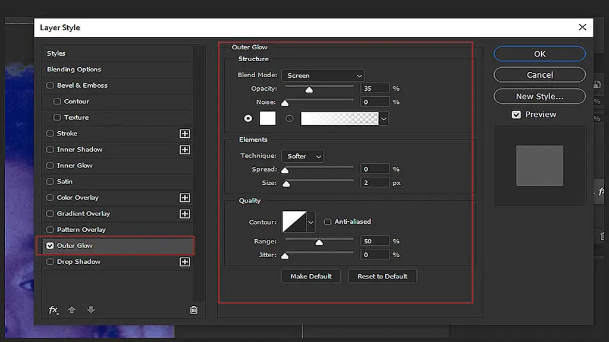Enable the Texture sub-effect checkbox
Image resolution: width=609 pixels, height=342 pixels.
[57, 117]
